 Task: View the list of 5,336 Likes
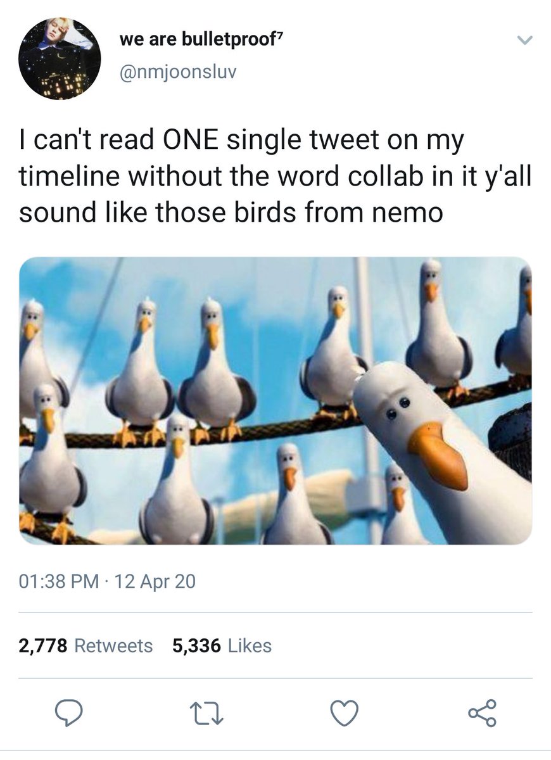click(222, 646)
